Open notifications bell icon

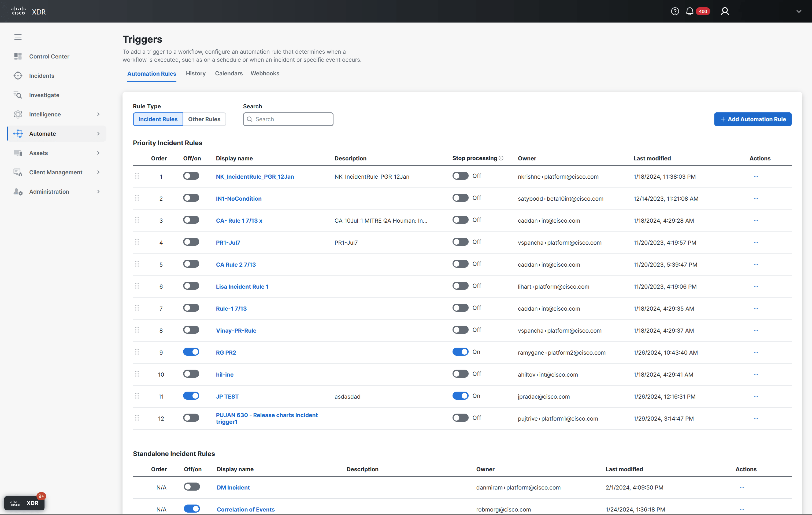pyautogui.click(x=689, y=12)
